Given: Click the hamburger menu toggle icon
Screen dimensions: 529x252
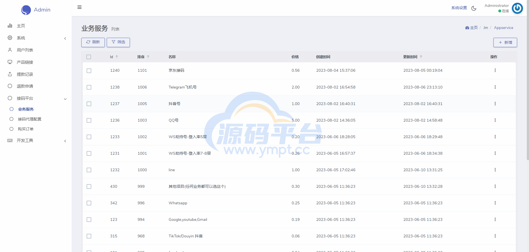Looking at the screenshot, I should 79,7.
